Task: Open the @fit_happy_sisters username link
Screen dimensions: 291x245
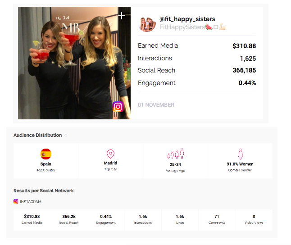Action: 187,19
